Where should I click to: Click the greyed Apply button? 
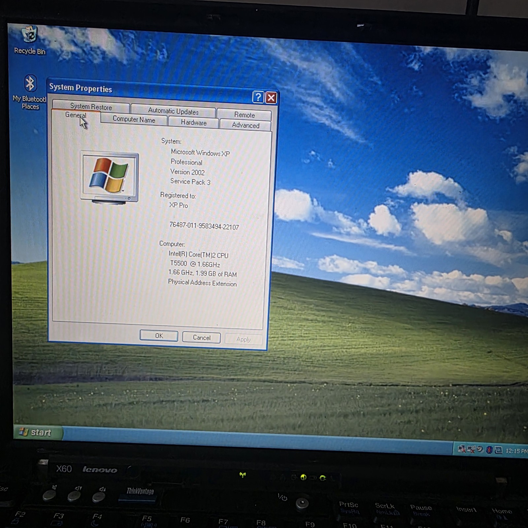click(244, 339)
